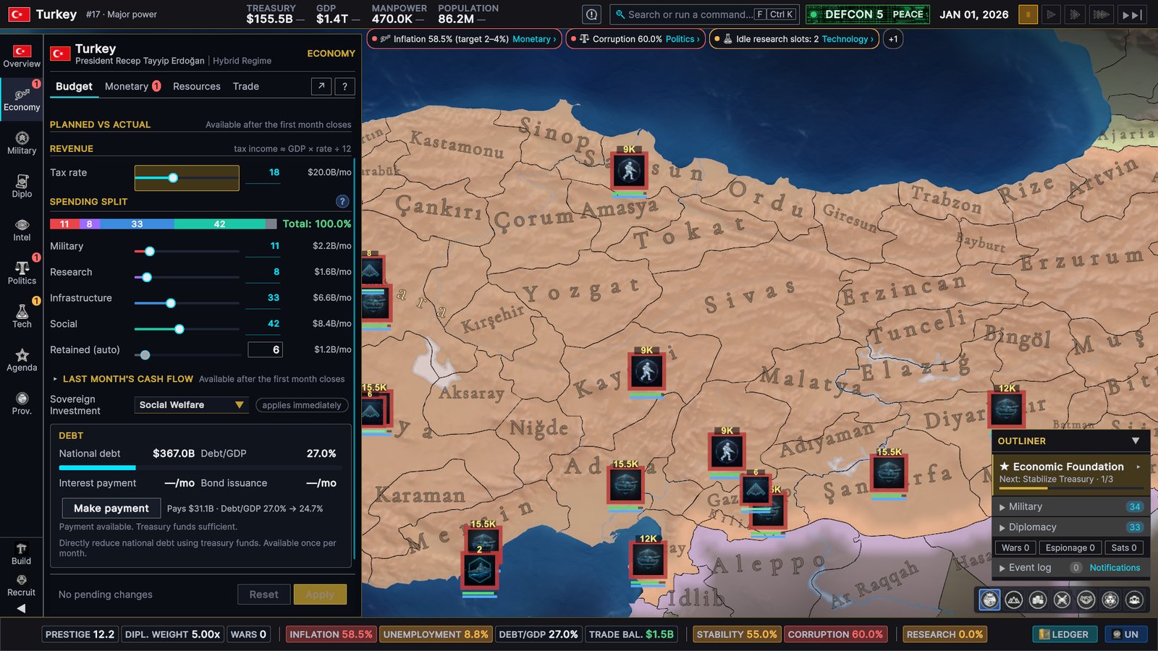Collapse the left panel with the bottom arrow
1158x651 pixels.
click(x=21, y=608)
